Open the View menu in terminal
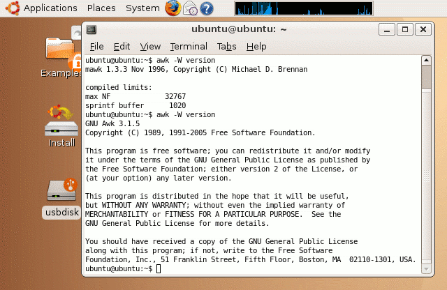 [x=150, y=47]
